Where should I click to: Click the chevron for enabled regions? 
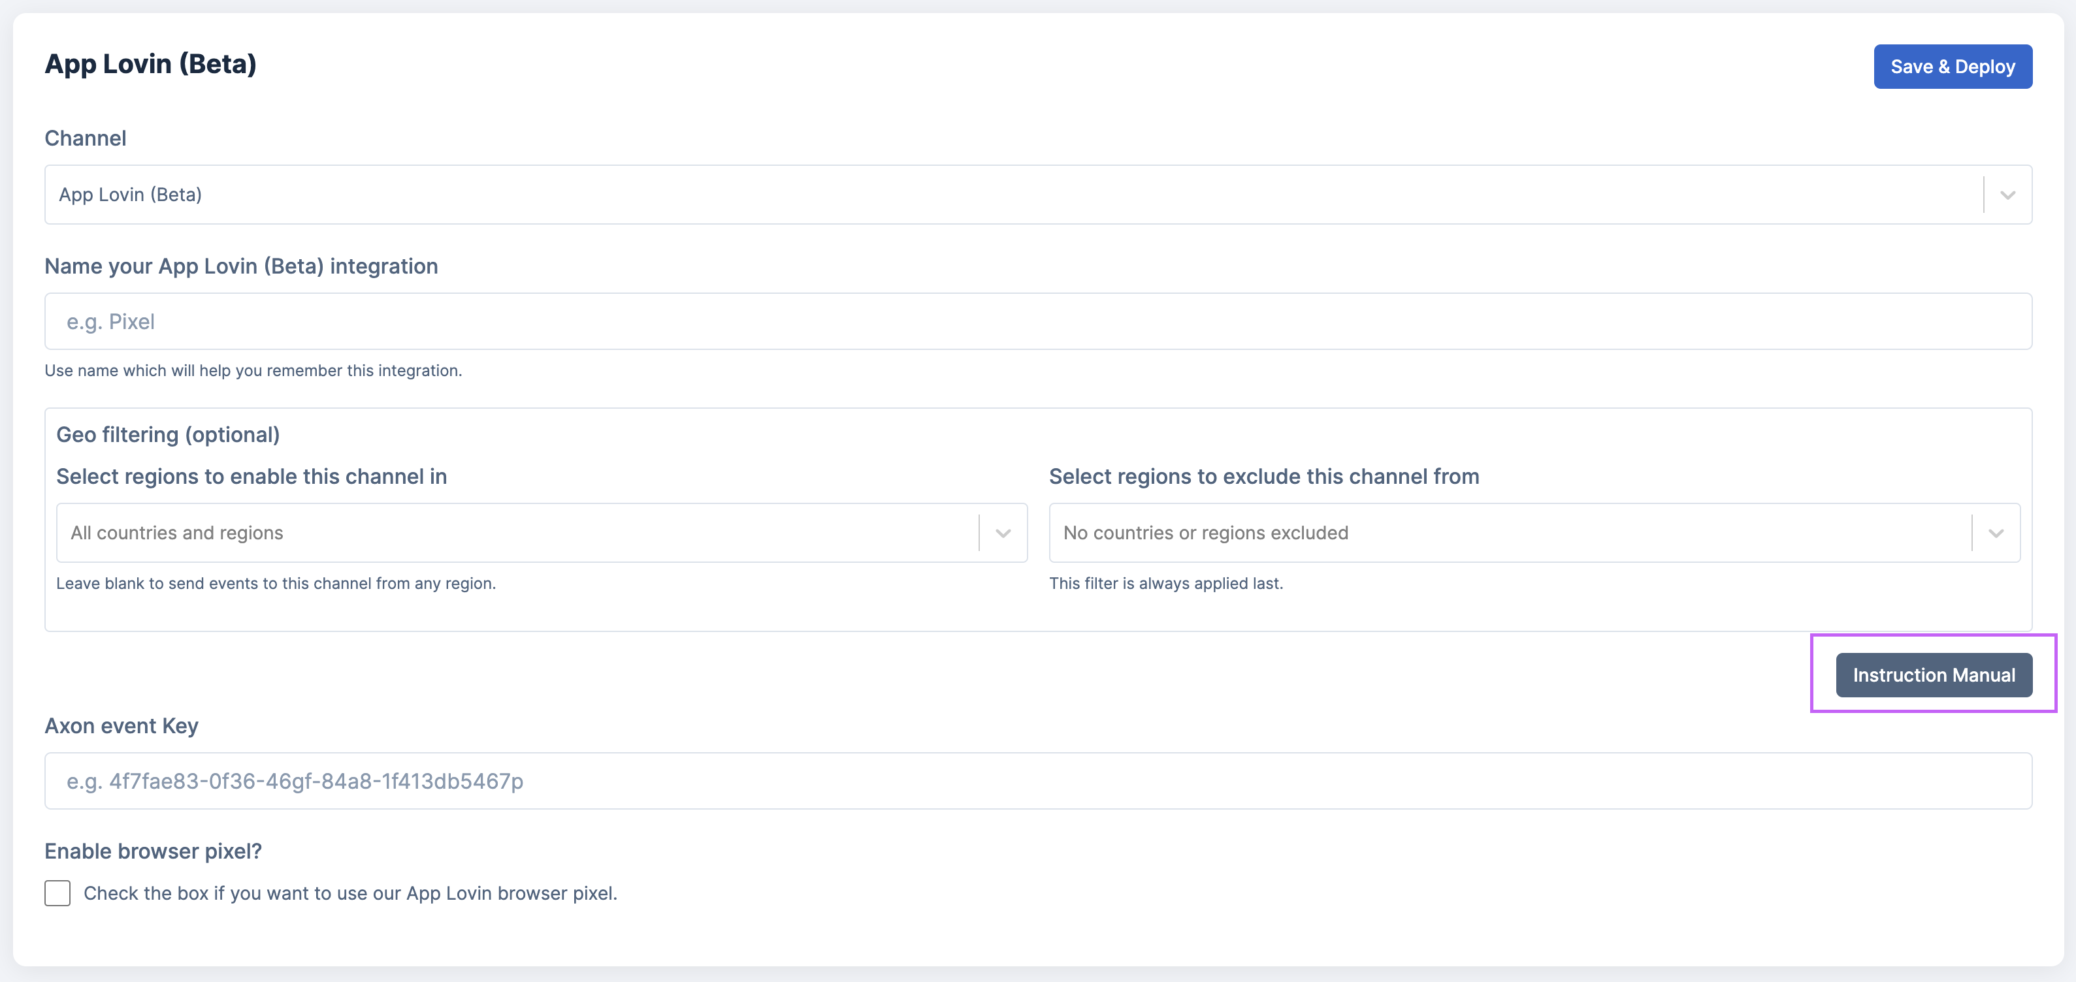(x=1003, y=533)
